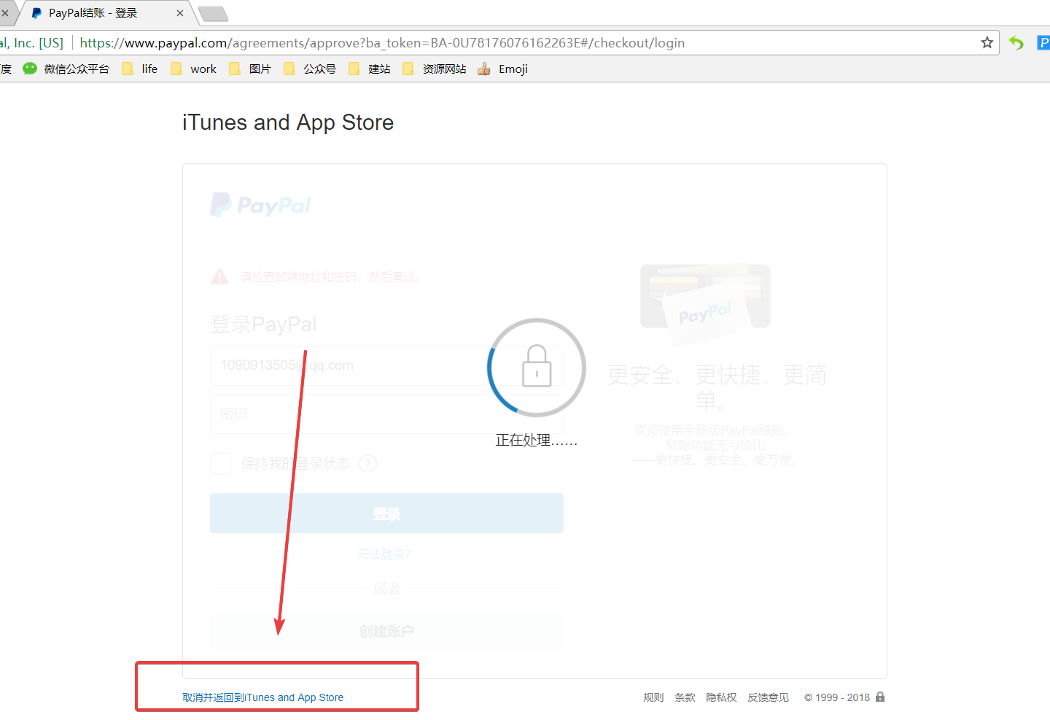The image size is (1050, 720).
Task: Click the email address input field
Action: (386, 365)
